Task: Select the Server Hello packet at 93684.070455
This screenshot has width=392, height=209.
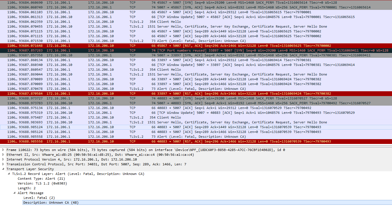Action: click(196, 26)
